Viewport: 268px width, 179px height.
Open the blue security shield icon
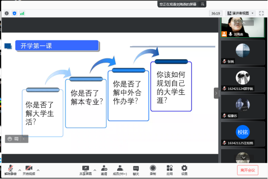[x=15, y=14]
